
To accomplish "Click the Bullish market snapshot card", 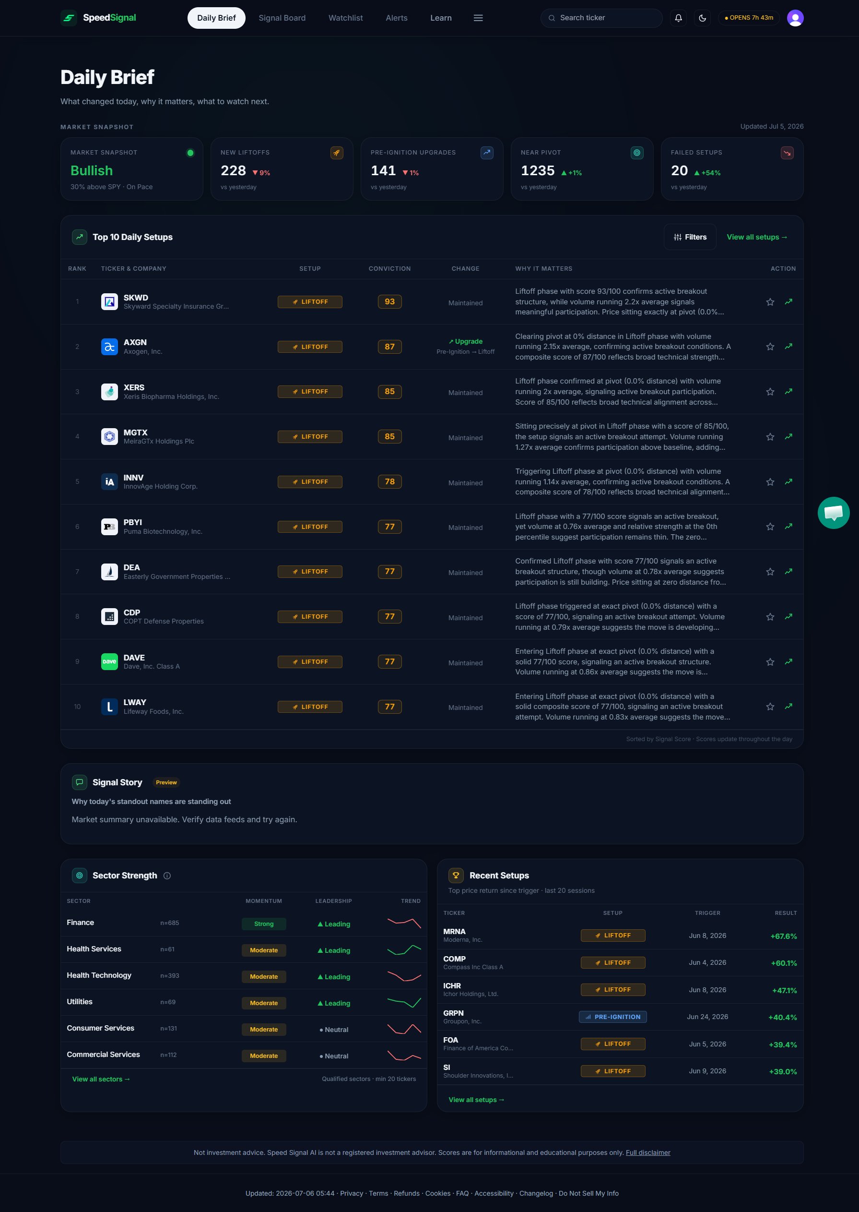I will pyautogui.click(x=132, y=169).
